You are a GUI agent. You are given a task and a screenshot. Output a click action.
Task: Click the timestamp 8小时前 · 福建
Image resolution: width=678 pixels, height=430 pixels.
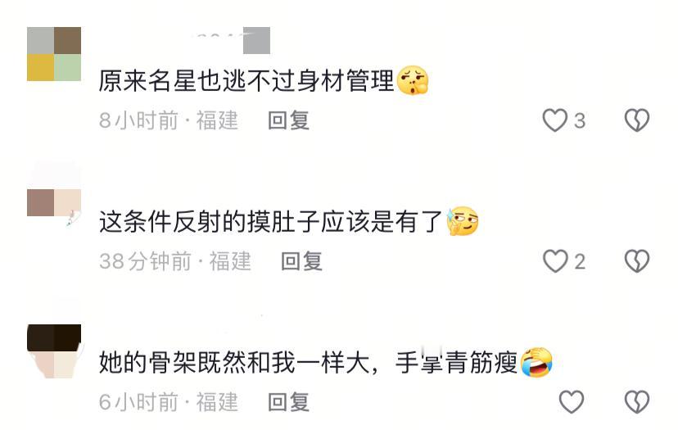click(x=169, y=120)
